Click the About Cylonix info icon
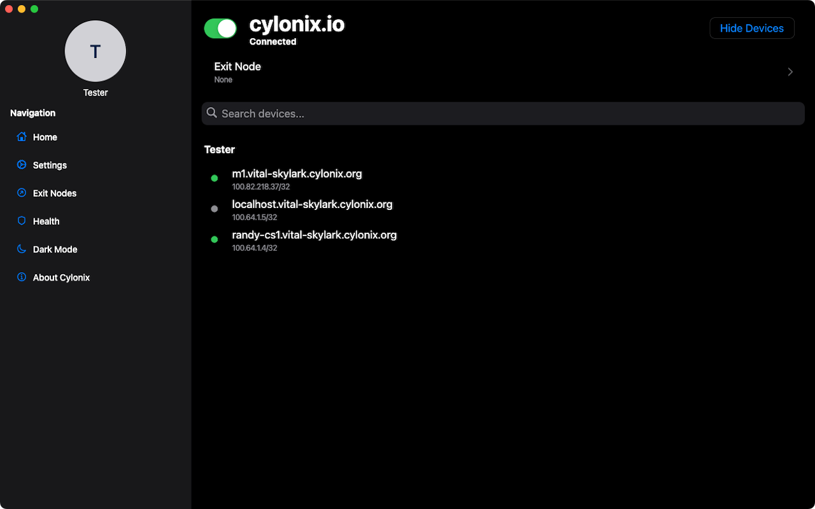The height and width of the screenshot is (509, 815). pos(22,277)
